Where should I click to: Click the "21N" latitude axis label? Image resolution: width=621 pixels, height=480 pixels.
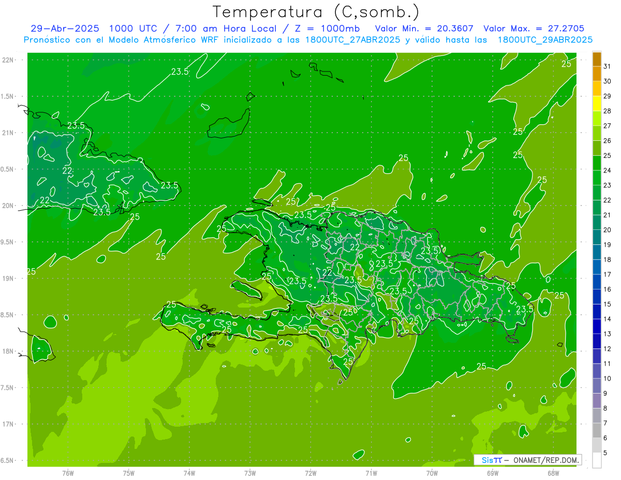coord(8,133)
